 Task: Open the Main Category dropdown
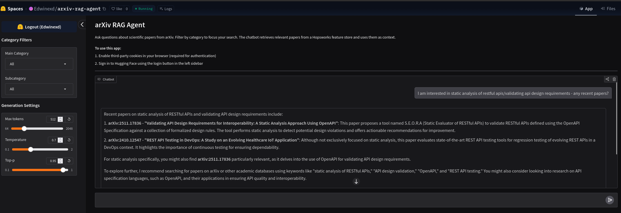coord(39,64)
